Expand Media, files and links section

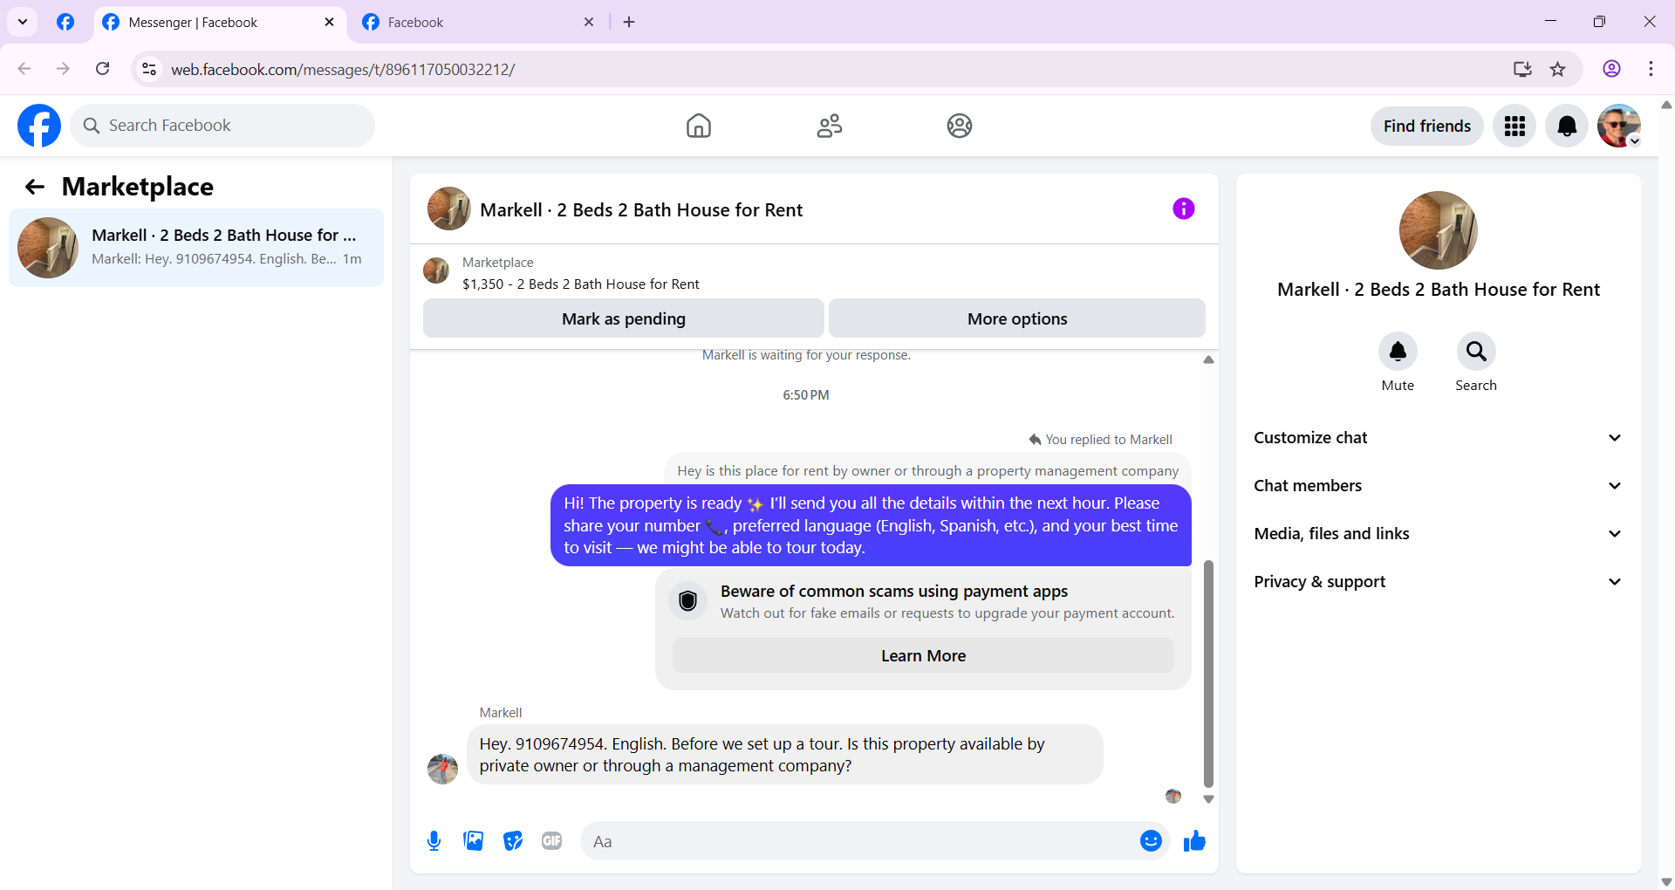1438,534
